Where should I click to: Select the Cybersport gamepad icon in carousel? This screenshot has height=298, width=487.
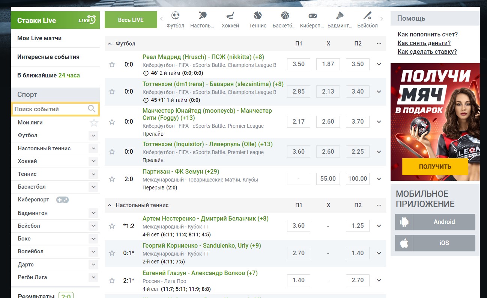pos(313,16)
